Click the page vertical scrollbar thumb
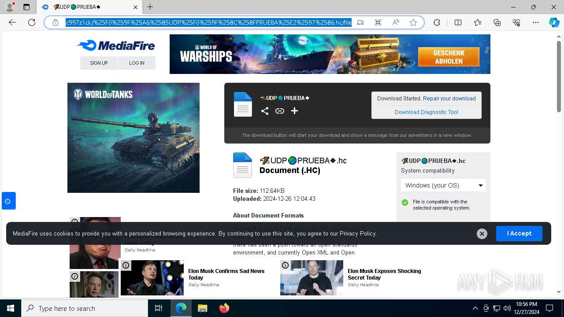The width and height of the screenshot is (564, 317). (x=559, y=76)
